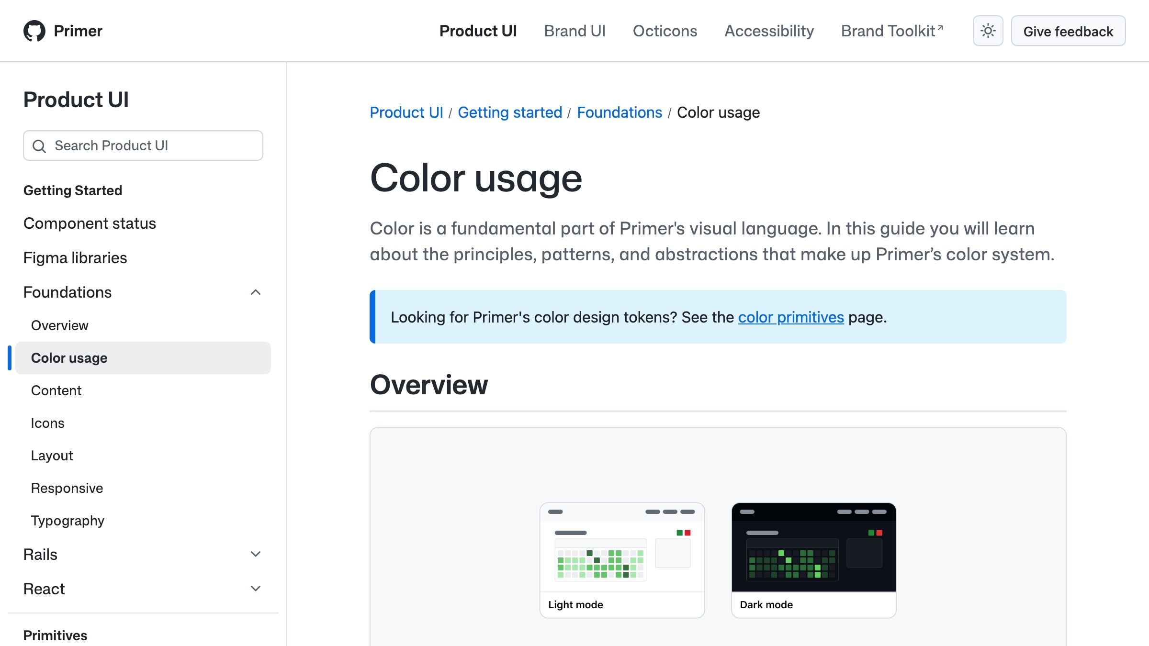The width and height of the screenshot is (1149, 646).
Task: Switch to the Brand UI section
Action: point(574,31)
